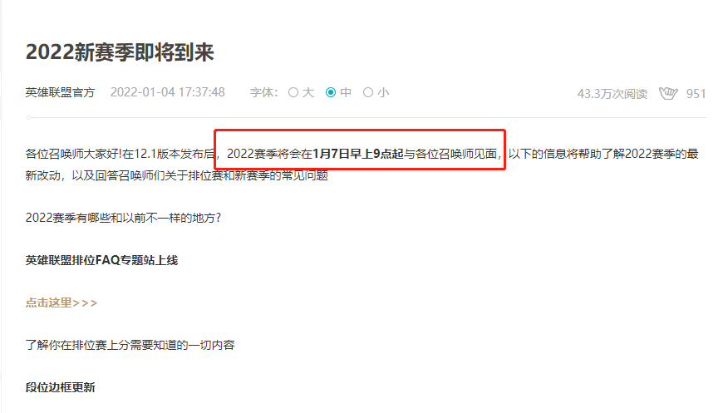
Task: Click the 大 font size label text
Action: [308, 92]
